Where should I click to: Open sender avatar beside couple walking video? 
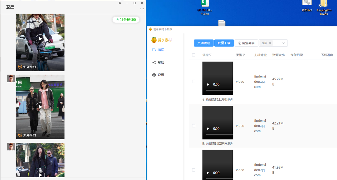[11, 78]
